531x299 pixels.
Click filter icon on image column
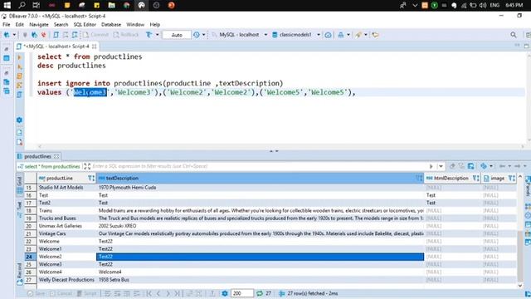point(511,178)
